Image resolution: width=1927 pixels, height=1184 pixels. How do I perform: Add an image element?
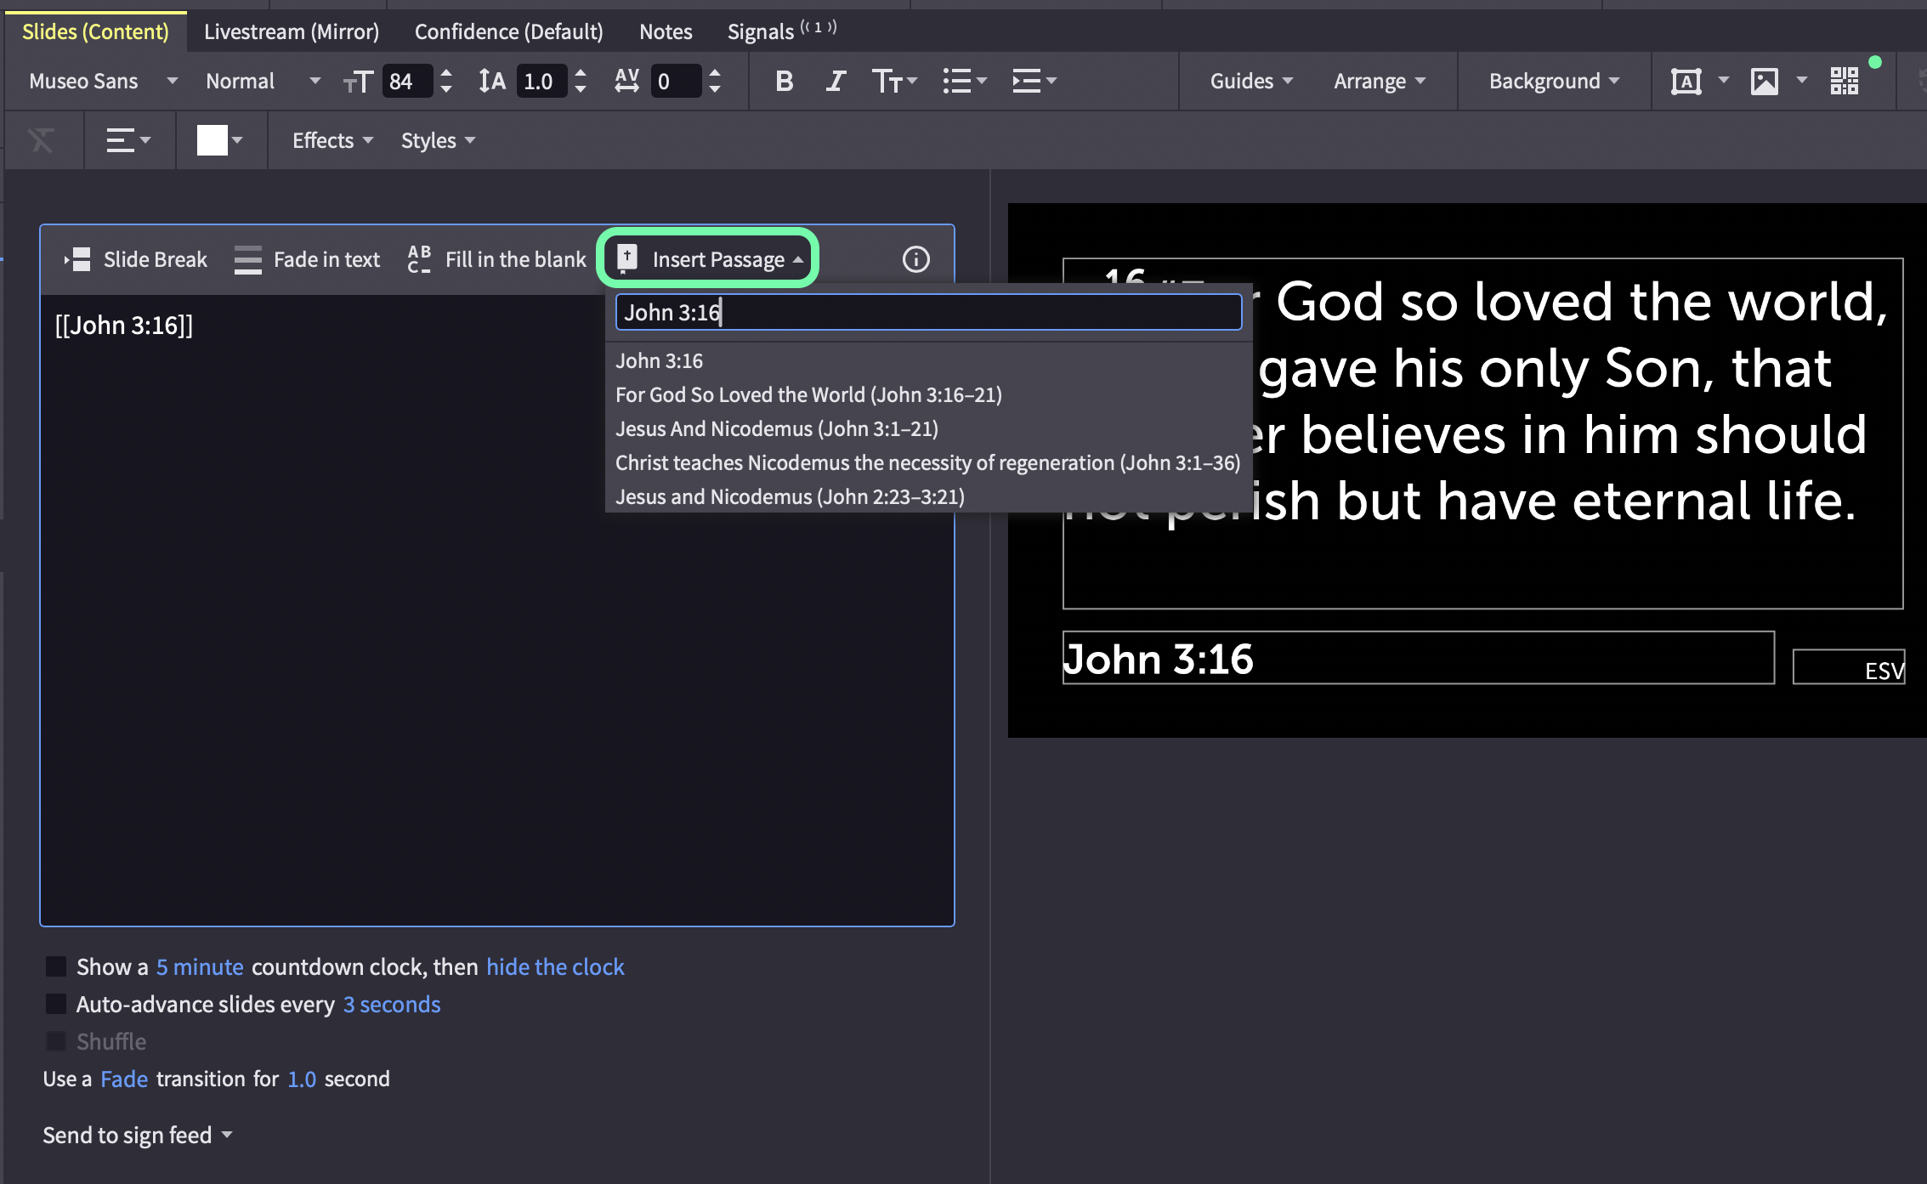[1765, 82]
